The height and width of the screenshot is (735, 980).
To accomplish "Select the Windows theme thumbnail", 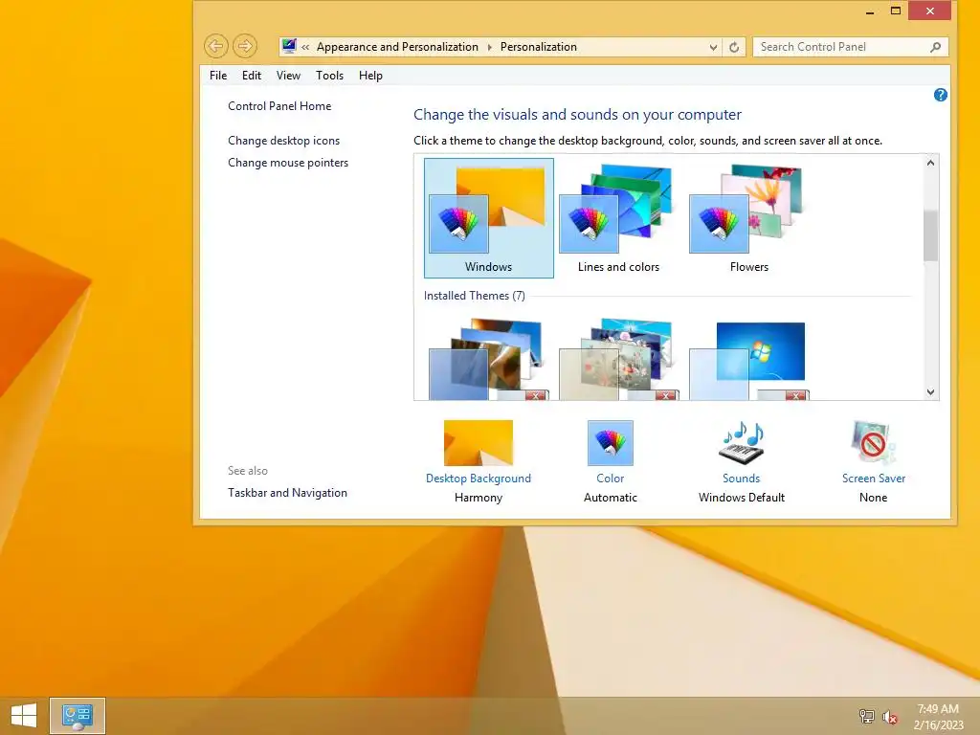I will [488, 217].
